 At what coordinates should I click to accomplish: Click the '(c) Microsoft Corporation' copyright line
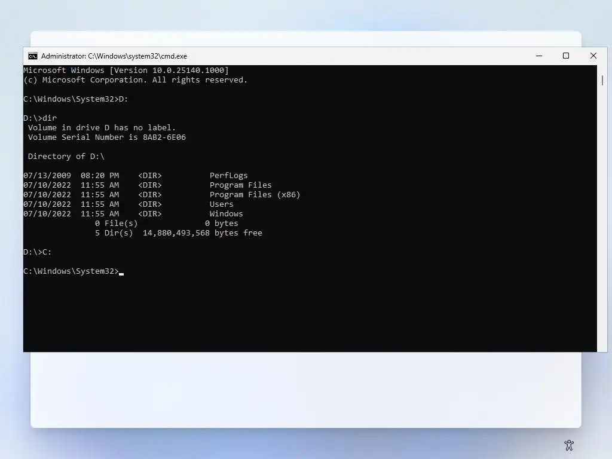click(x=136, y=80)
